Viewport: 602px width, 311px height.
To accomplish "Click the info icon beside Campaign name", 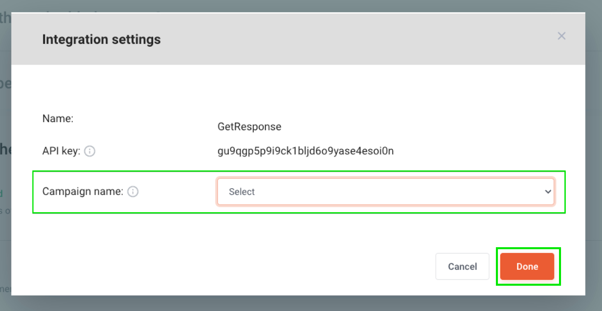I will coord(133,192).
